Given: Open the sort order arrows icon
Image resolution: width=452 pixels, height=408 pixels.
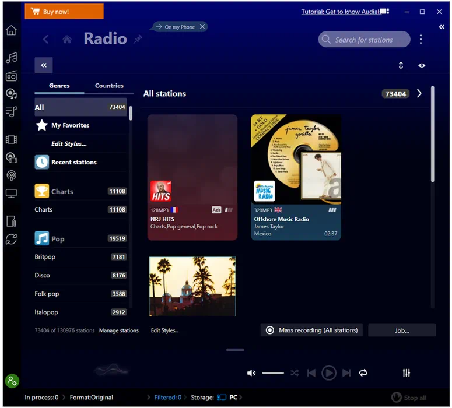Looking at the screenshot, I should click(401, 65).
